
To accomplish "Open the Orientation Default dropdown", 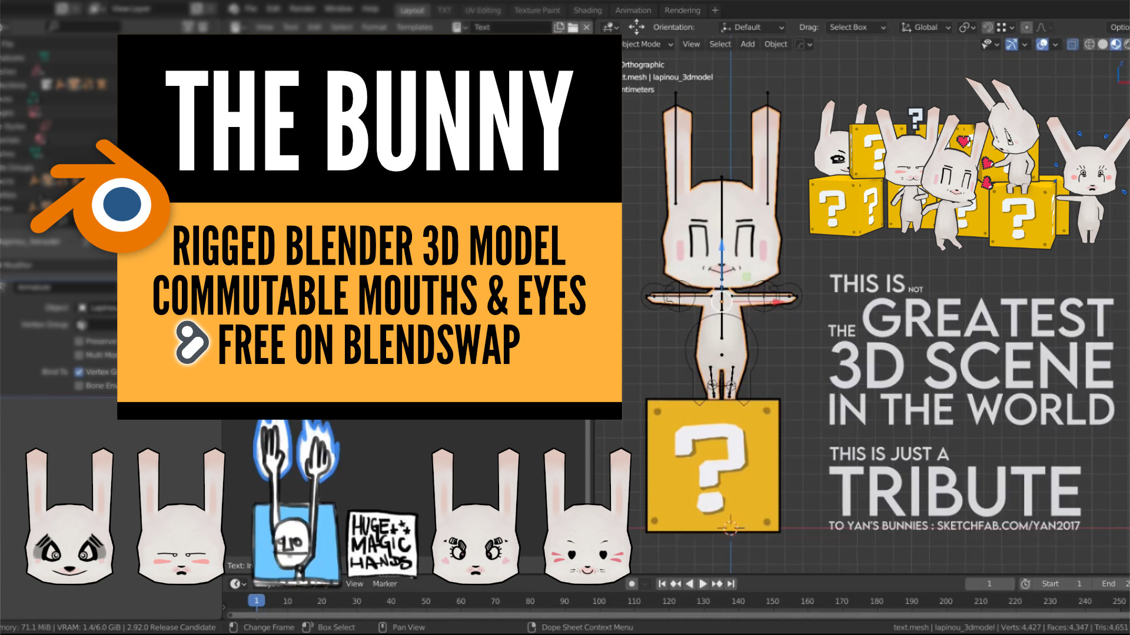I will 753,27.
